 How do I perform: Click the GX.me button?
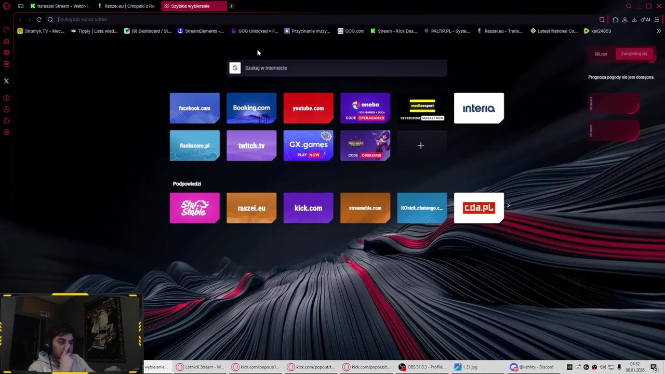point(601,54)
